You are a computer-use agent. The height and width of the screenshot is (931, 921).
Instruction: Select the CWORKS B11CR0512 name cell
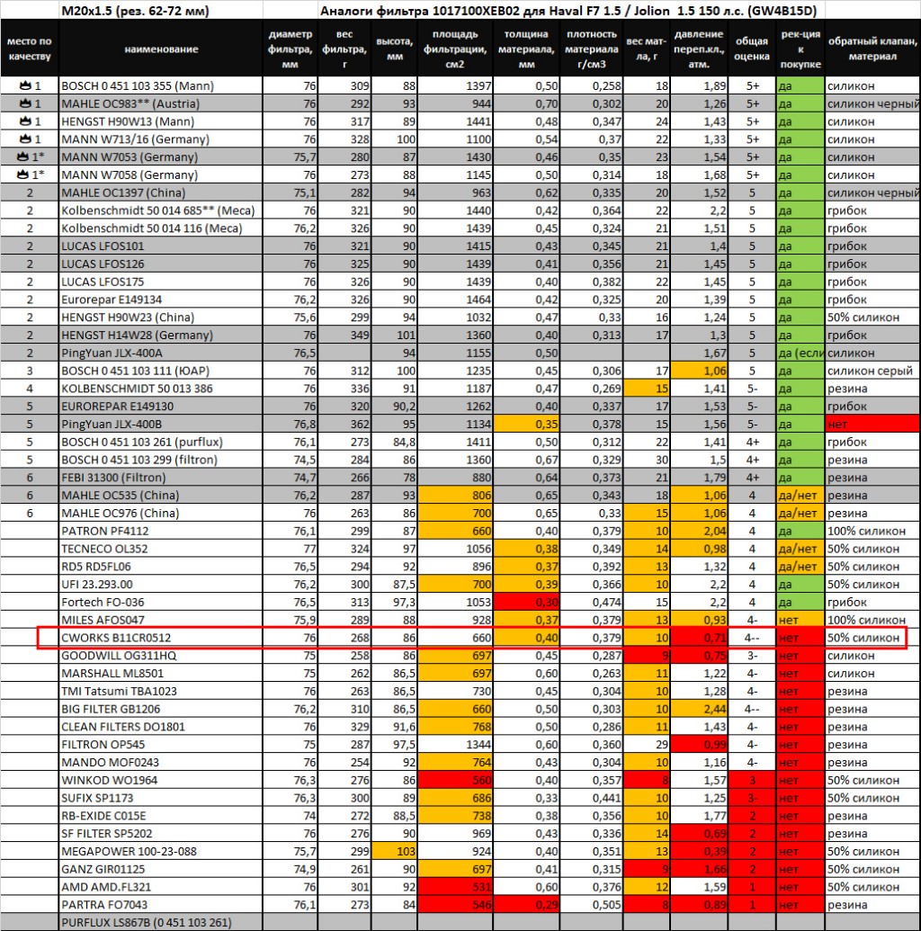pyautogui.click(x=161, y=638)
